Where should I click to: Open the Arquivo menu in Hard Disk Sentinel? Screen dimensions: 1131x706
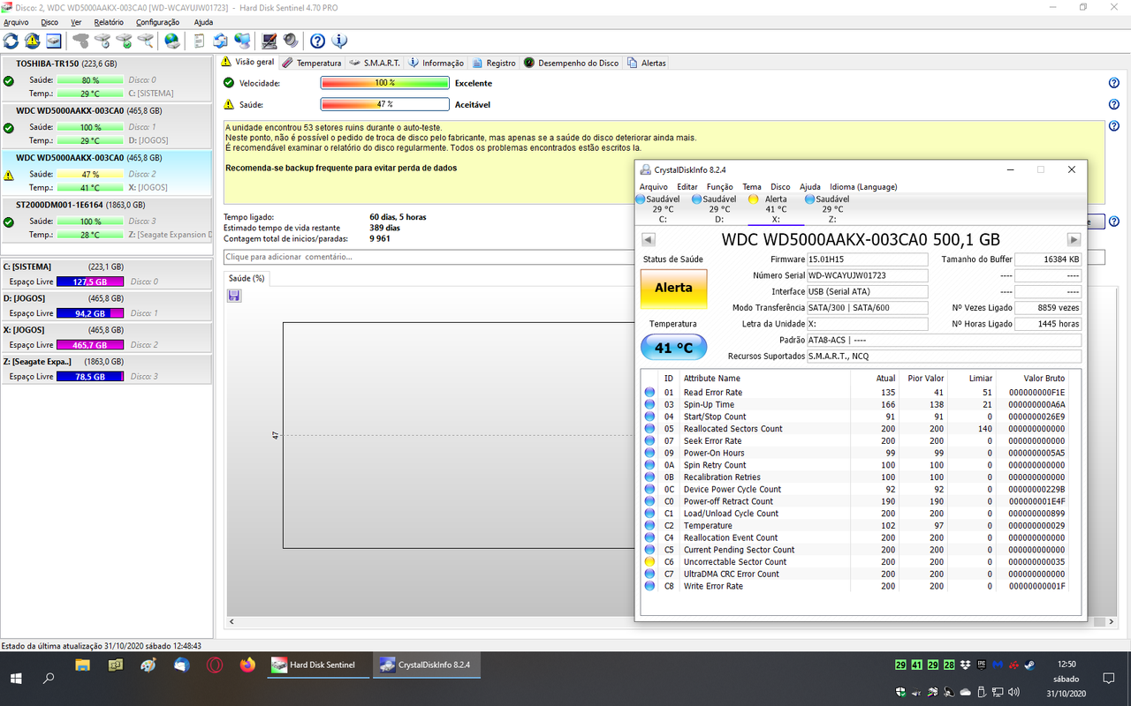(x=16, y=22)
